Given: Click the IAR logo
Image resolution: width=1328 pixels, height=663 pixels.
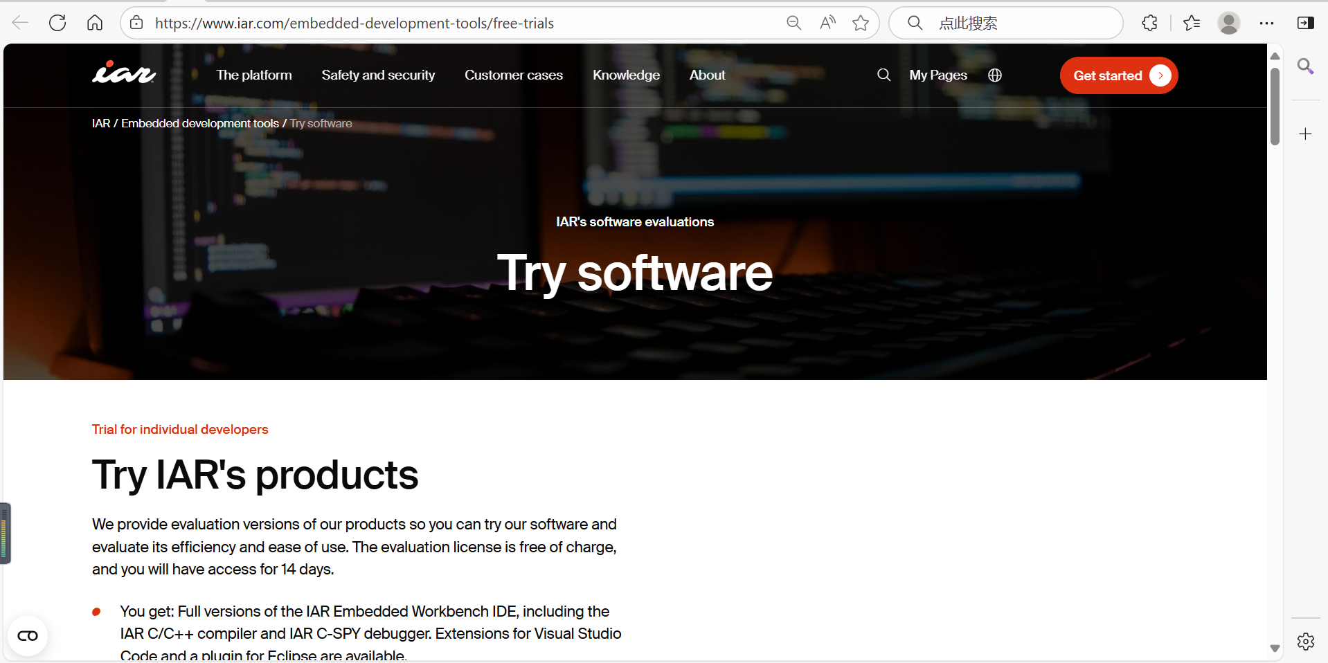Looking at the screenshot, I should coord(125,72).
